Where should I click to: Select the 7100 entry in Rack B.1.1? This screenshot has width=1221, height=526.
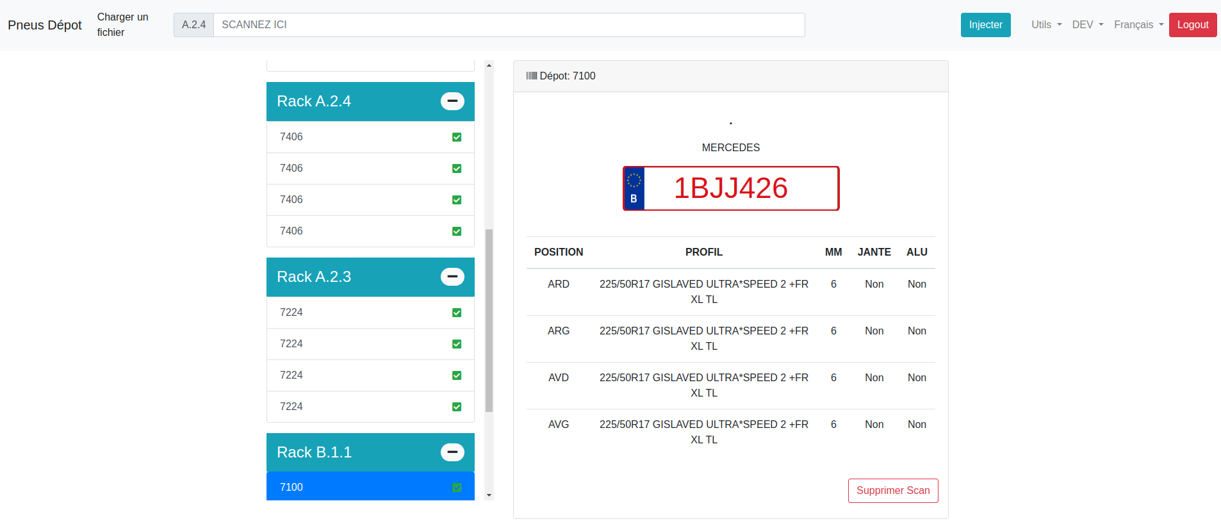click(x=370, y=486)
